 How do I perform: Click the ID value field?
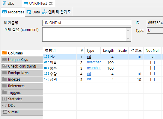pos(155,23)
